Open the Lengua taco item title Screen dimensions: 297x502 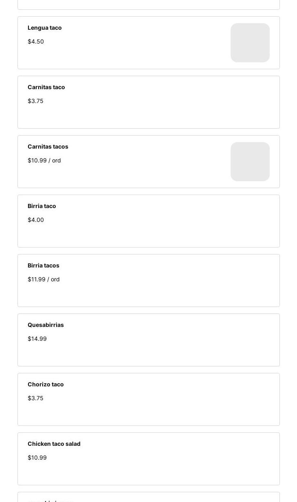point(45,28)
